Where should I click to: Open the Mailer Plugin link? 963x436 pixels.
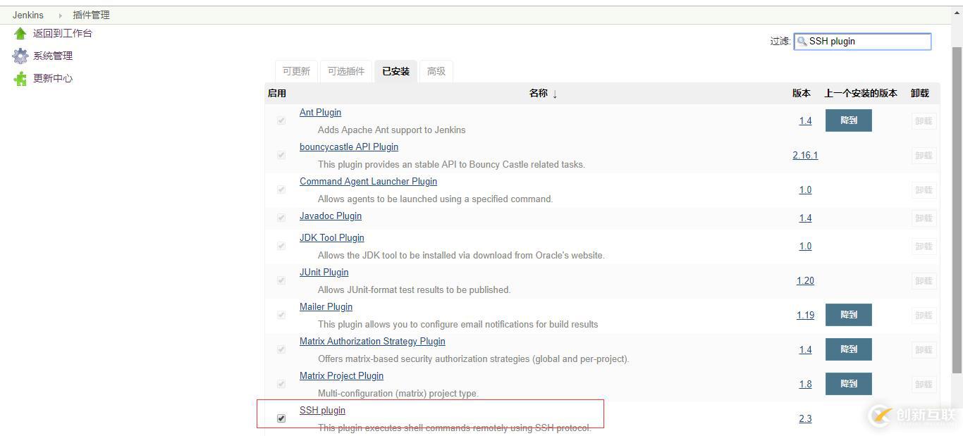tap(326, 306)
